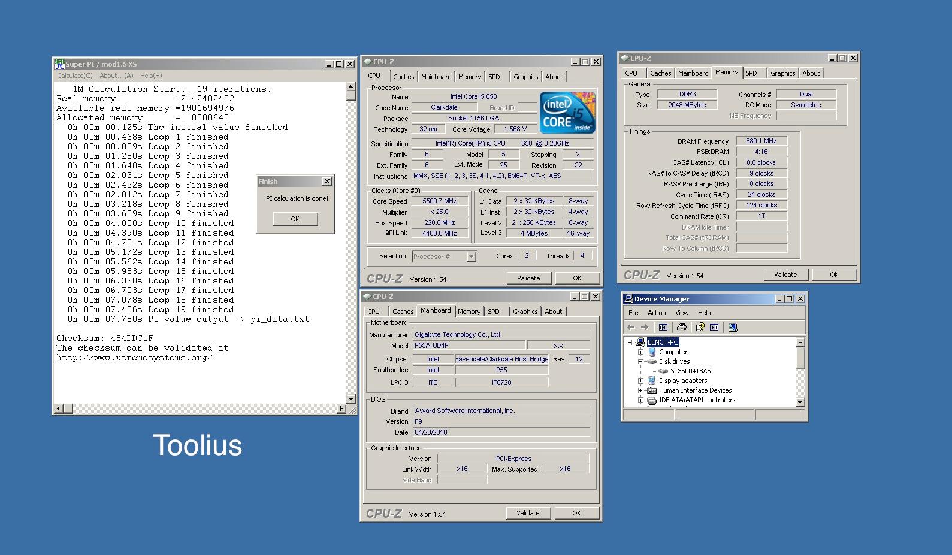Viewport: 952px width, 555px height.
Task: Click the Core Speed value 5500.7 MHz
Action: (440, 201)
